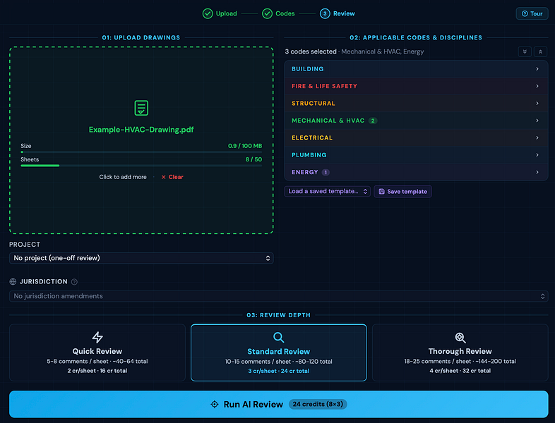The image size is (555, 423).
Task: Click the crosshair icon in Run AI Review
Action: 215,404
